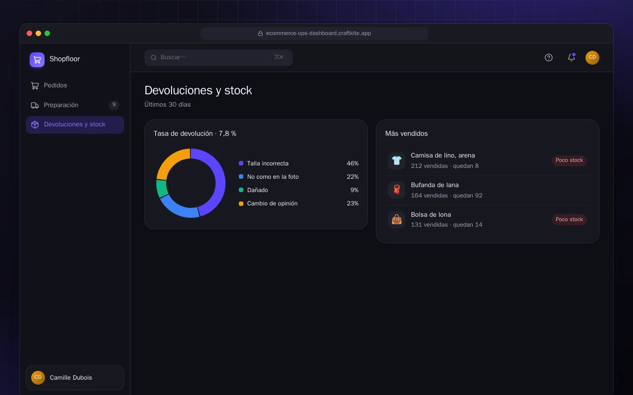
Task: Click the 22% value
Action: (353, 177)
